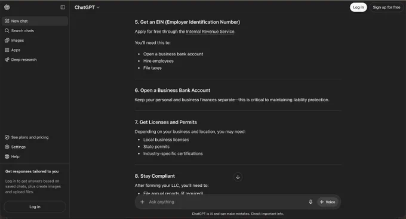Image resolution: width=406 pixels, height=219 pixels.
Task: Click bullet 'Industry-specific certifications'
Action: pyautogui.click(x=173, y=153)
